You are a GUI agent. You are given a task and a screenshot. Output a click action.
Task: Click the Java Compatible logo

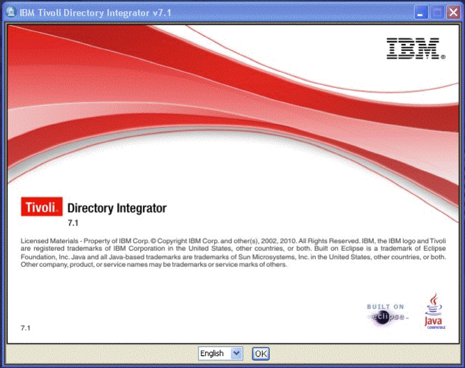click(x=434, y=311)
